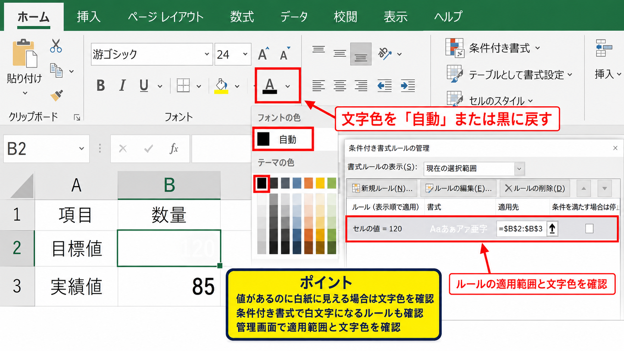Open Format as Table menu
Image resolution: width=624 pixels, height=351 pixels.
(x=509, y=75)
